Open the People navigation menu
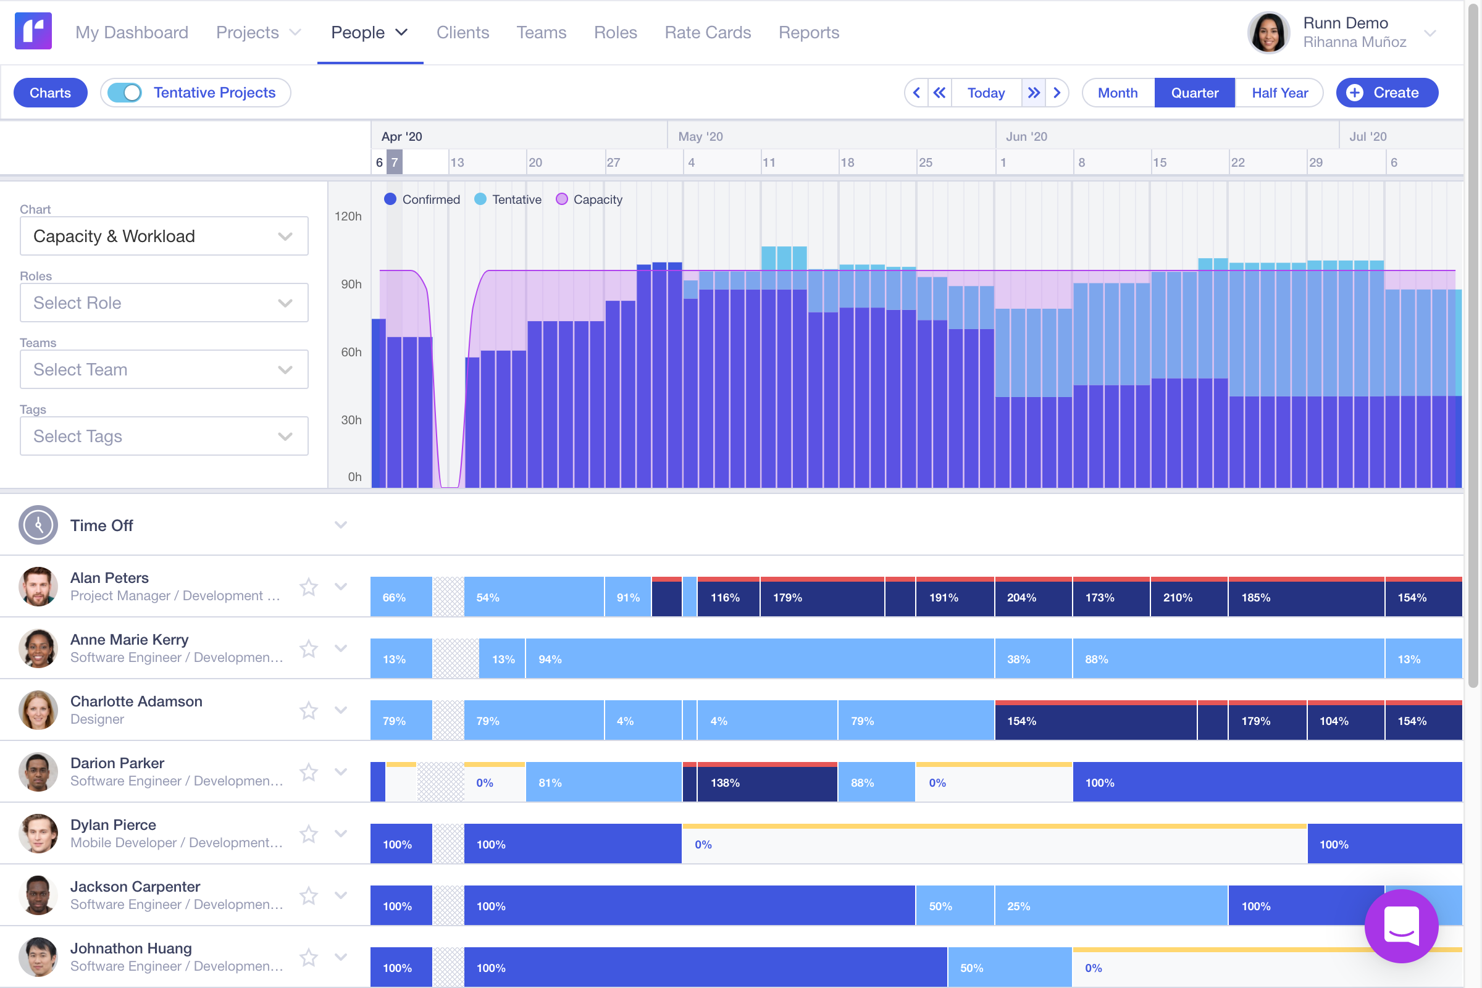The image size is (1482, 988). [x=369, y=32]
